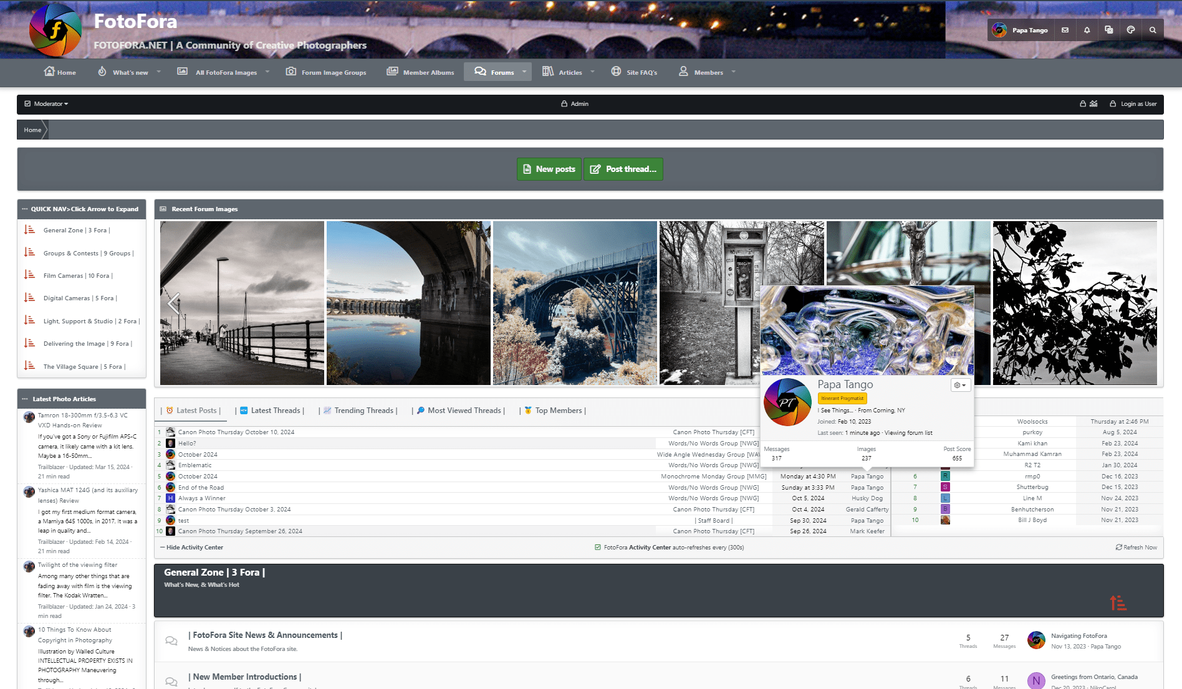The width and height of the screenshot is (1182, 689).
Task: Expand What's new menu arrow
Action: click(158, 72)
